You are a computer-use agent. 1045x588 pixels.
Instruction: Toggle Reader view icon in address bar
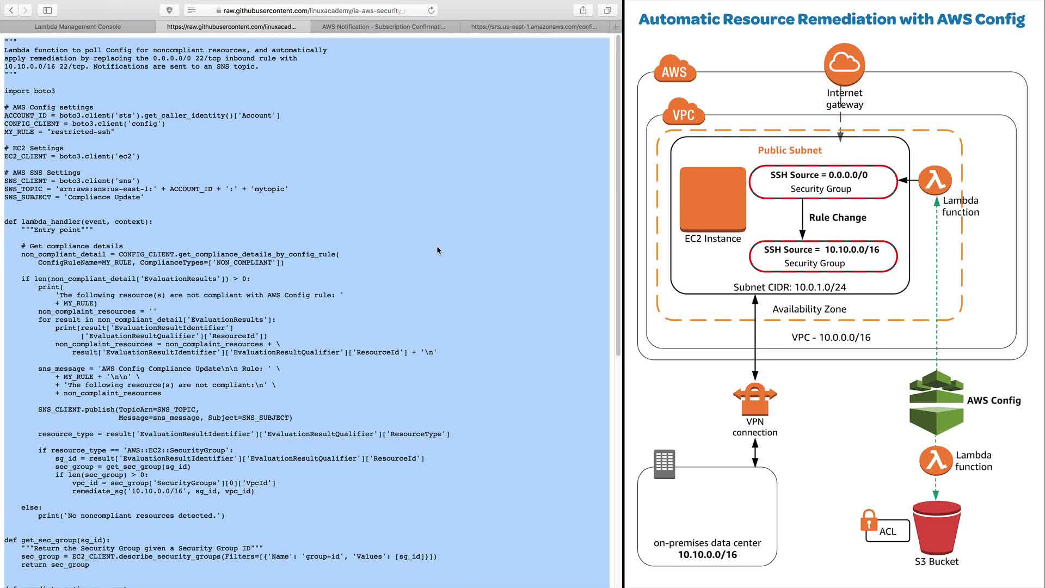(x=192, y=10)
